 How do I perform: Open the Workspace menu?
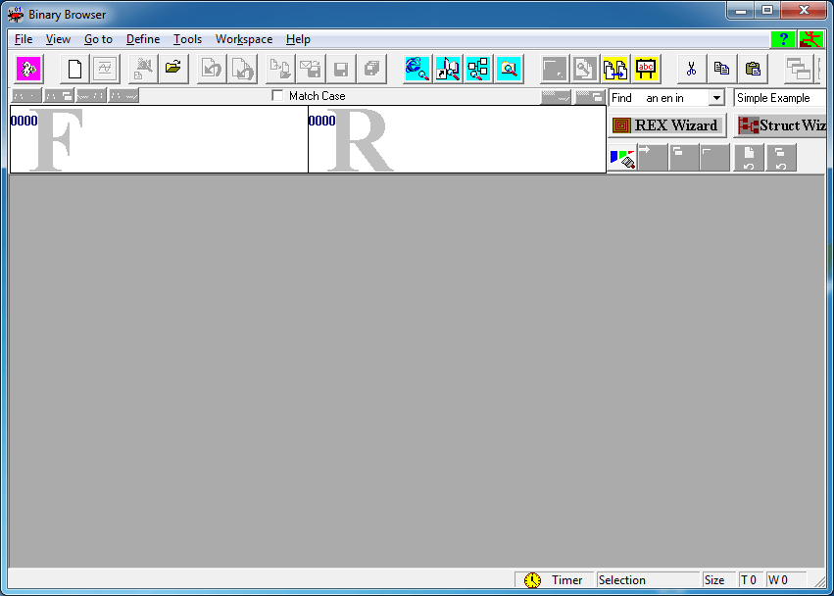click(244, 39)
